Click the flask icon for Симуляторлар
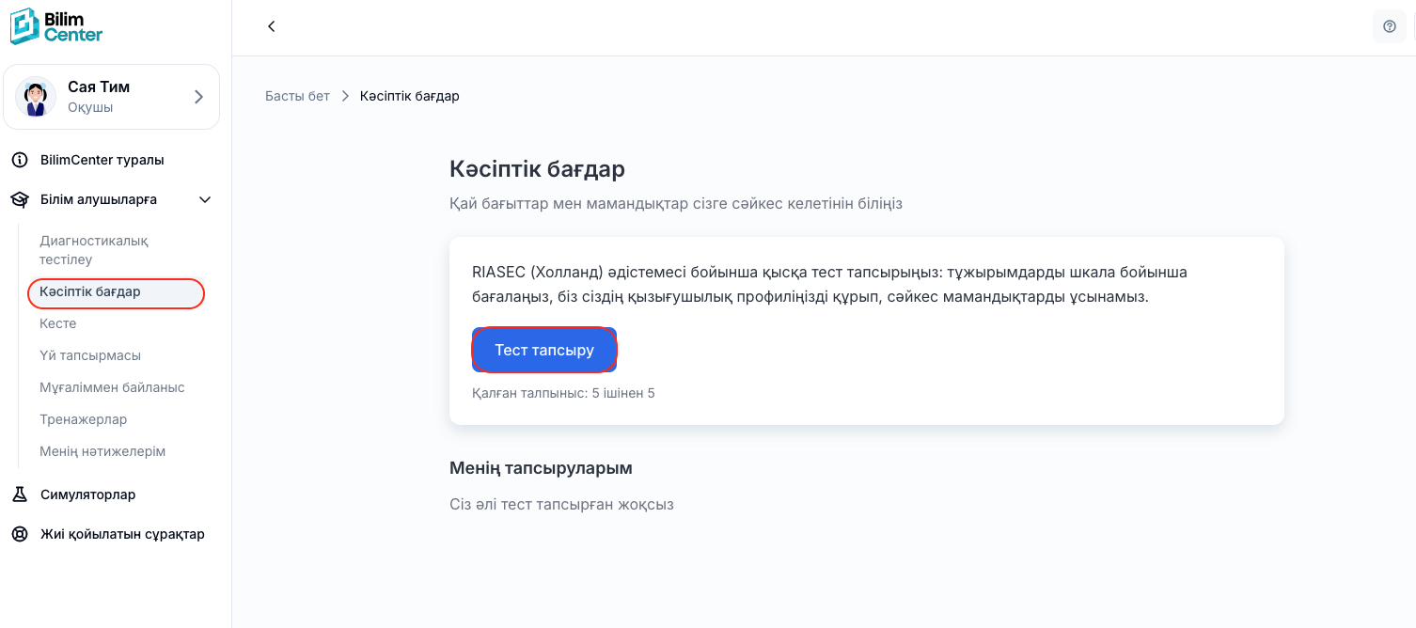 click(x=19, y=495)
